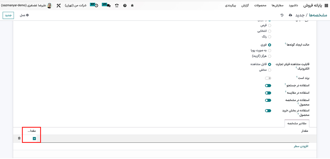Click the جدید button
The width and height of the screenshot is (330, 159).
[8, 16]
